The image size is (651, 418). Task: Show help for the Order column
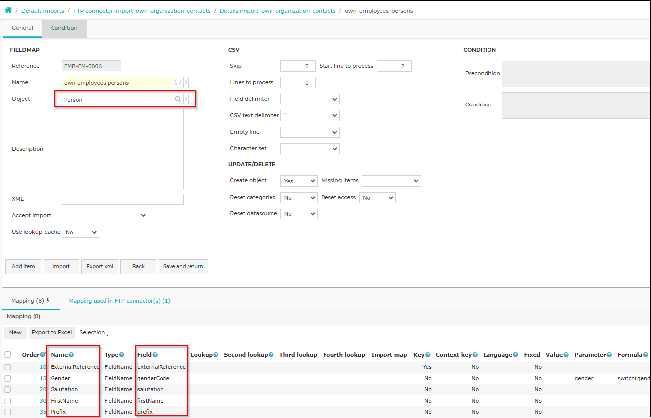[x=43, y=355]
